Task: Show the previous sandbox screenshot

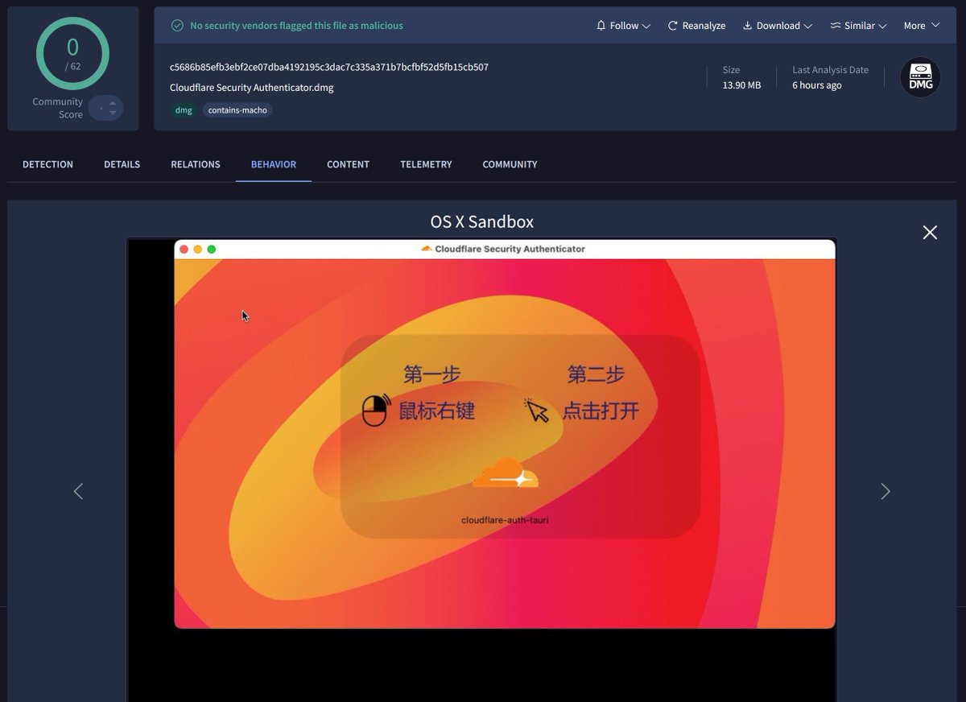Action: (78, 491)
